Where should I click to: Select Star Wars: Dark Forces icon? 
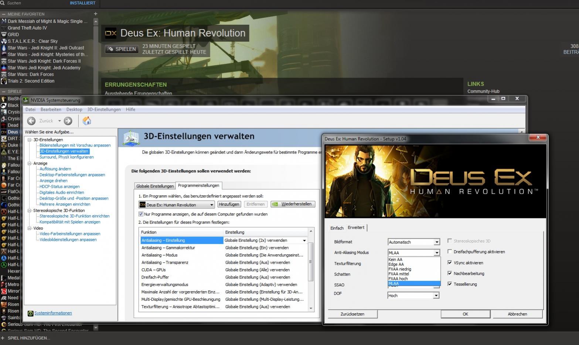4,74
